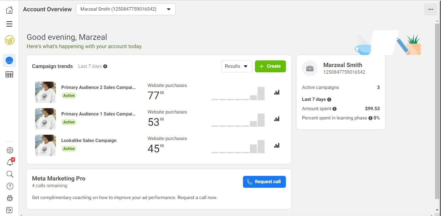
Task: View chart icon for Lookalike Sales Campaign
Action: (277, 145)
